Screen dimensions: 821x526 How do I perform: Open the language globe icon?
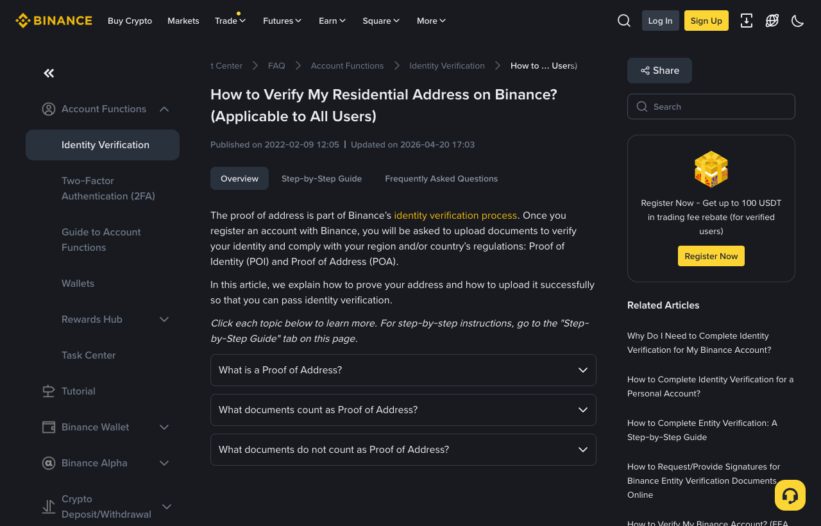772,21
